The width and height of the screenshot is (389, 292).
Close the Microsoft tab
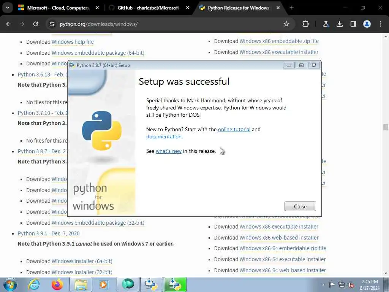pyautogui.click(x=97, y=8)
